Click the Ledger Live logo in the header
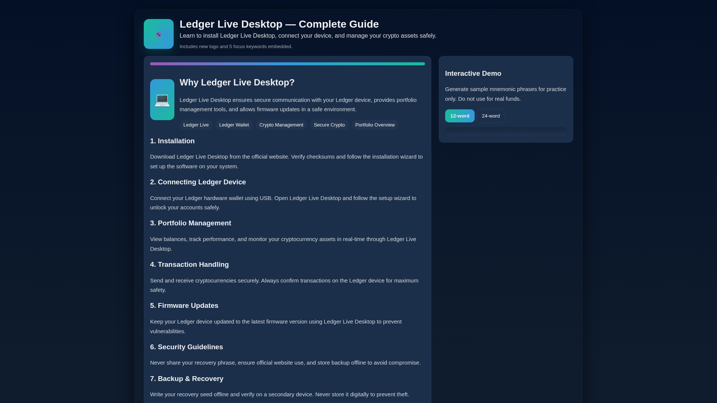717x403 pixels. [159, 34]
